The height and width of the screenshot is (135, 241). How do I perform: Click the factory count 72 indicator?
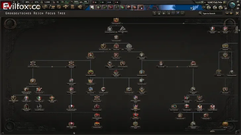(57, 2)
